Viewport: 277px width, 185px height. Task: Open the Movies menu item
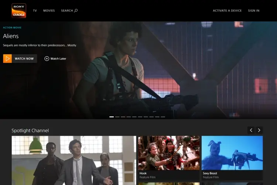tap(49, 11)
